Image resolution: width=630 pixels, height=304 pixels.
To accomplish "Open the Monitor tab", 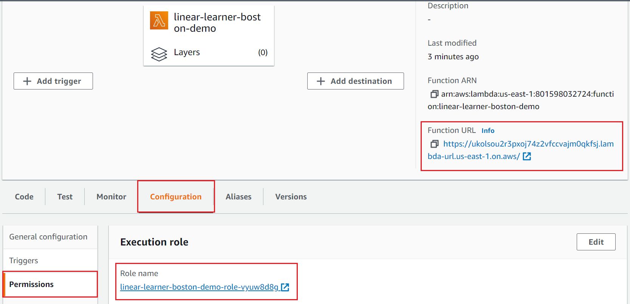I will click(x=111, y=197).
